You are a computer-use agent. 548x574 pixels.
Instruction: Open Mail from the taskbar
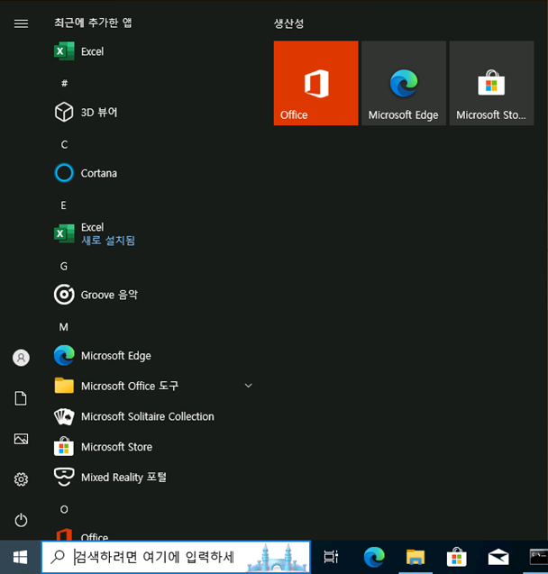coord(498,557)
